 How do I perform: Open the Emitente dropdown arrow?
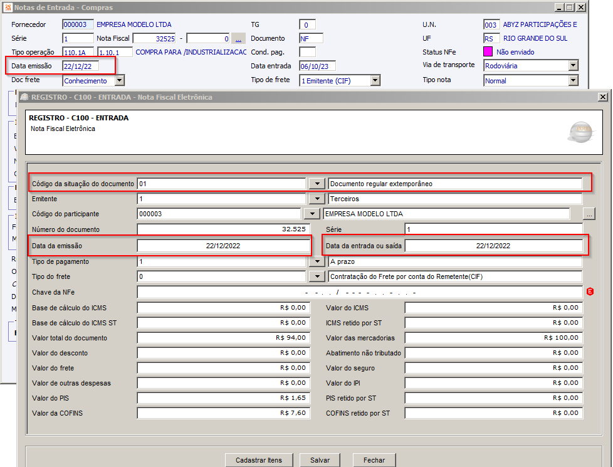click(317, 199)
